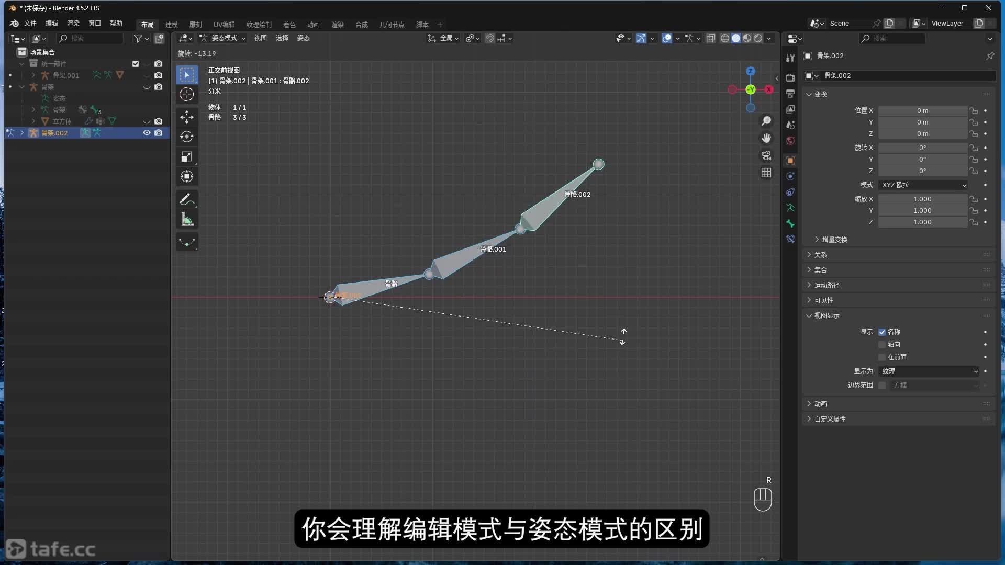Viewport: 1005px width, 565px height.
Task: Toggle the 名称 display checkbox
Action: (882, 332)
